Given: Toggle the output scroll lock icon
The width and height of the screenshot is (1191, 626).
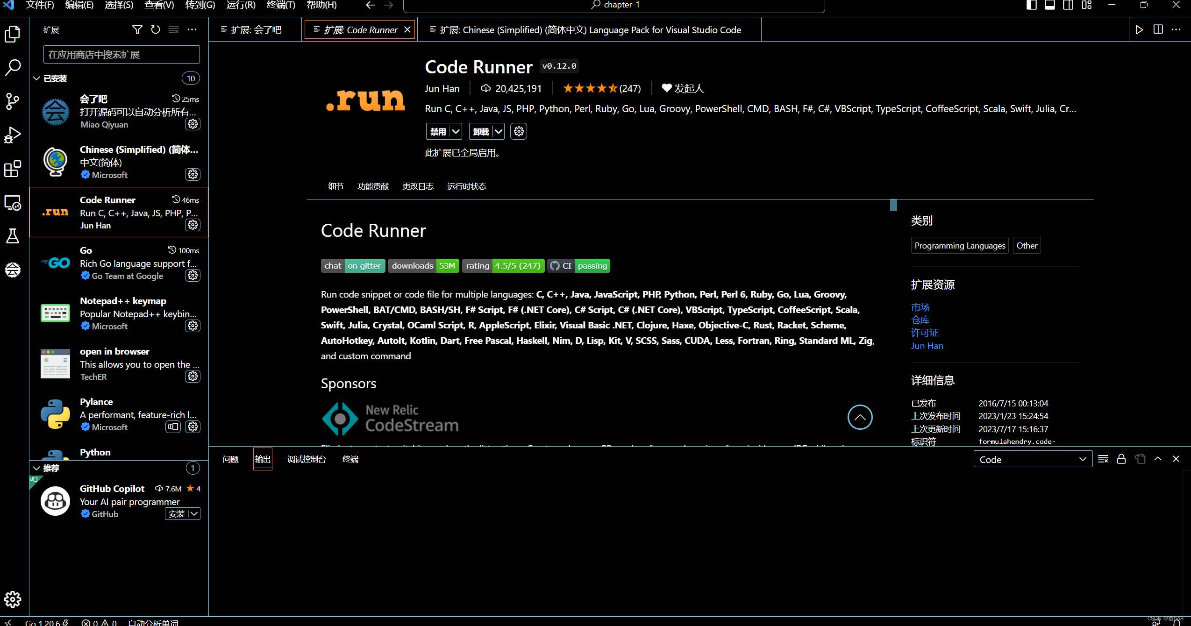Looking at the screenshot, I should click(x=1121, y=459).
